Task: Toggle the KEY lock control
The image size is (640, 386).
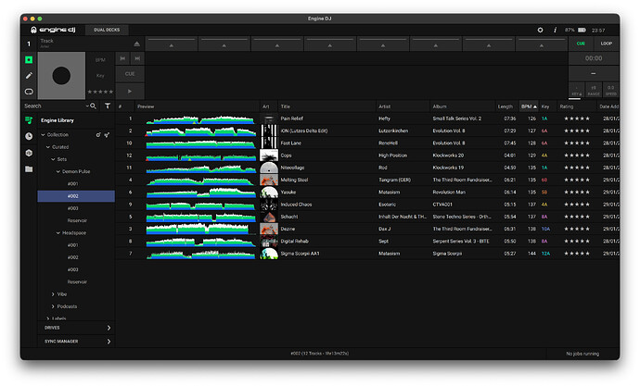Action: 576,90
